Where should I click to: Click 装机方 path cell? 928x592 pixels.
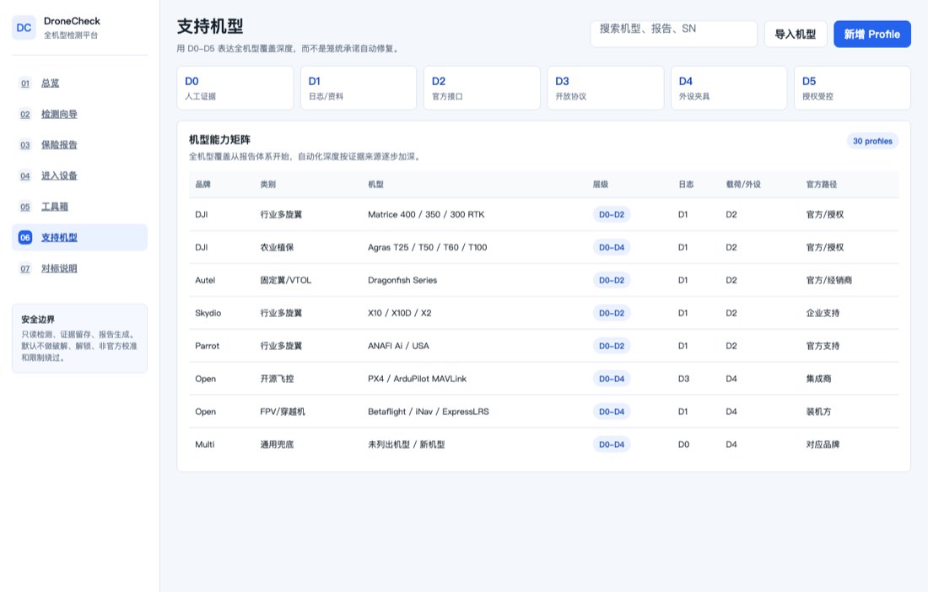coord(818,412)
